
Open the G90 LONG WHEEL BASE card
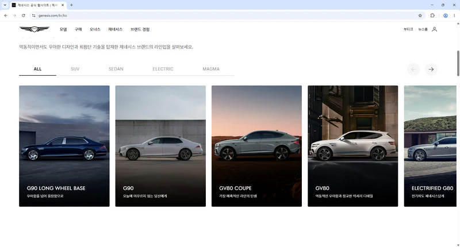pos(64,146)
